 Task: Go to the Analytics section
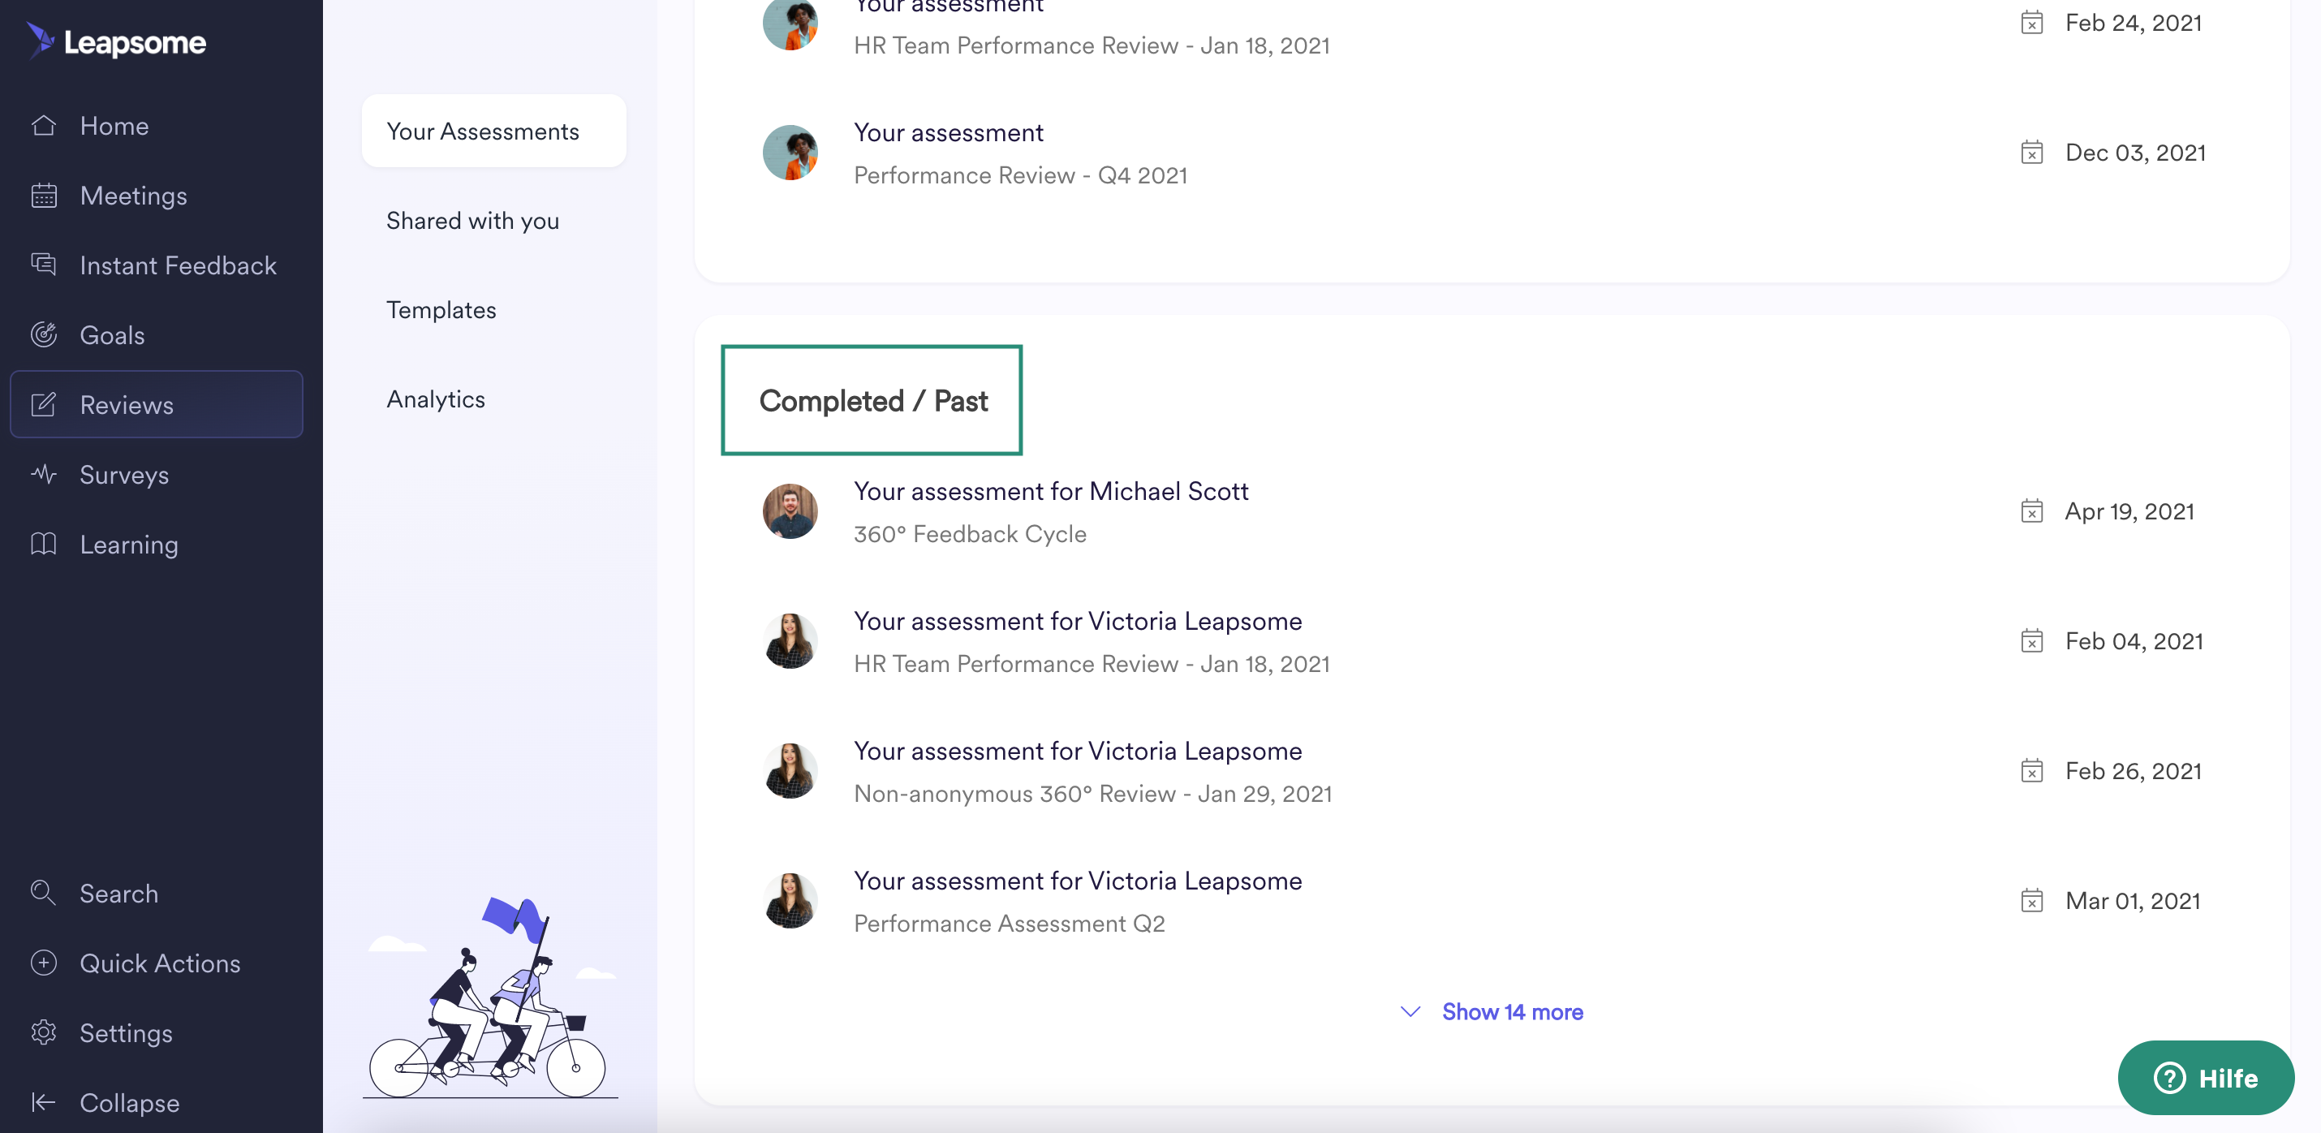click(x=436, y=398)
